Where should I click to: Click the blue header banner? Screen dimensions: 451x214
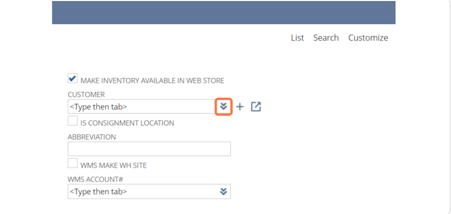tap(224, 13)
